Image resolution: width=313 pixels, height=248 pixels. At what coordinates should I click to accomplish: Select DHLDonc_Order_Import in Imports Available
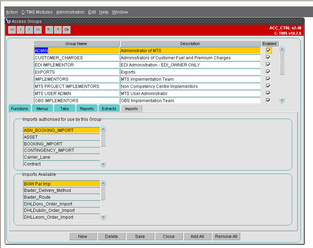coord(61,204)
